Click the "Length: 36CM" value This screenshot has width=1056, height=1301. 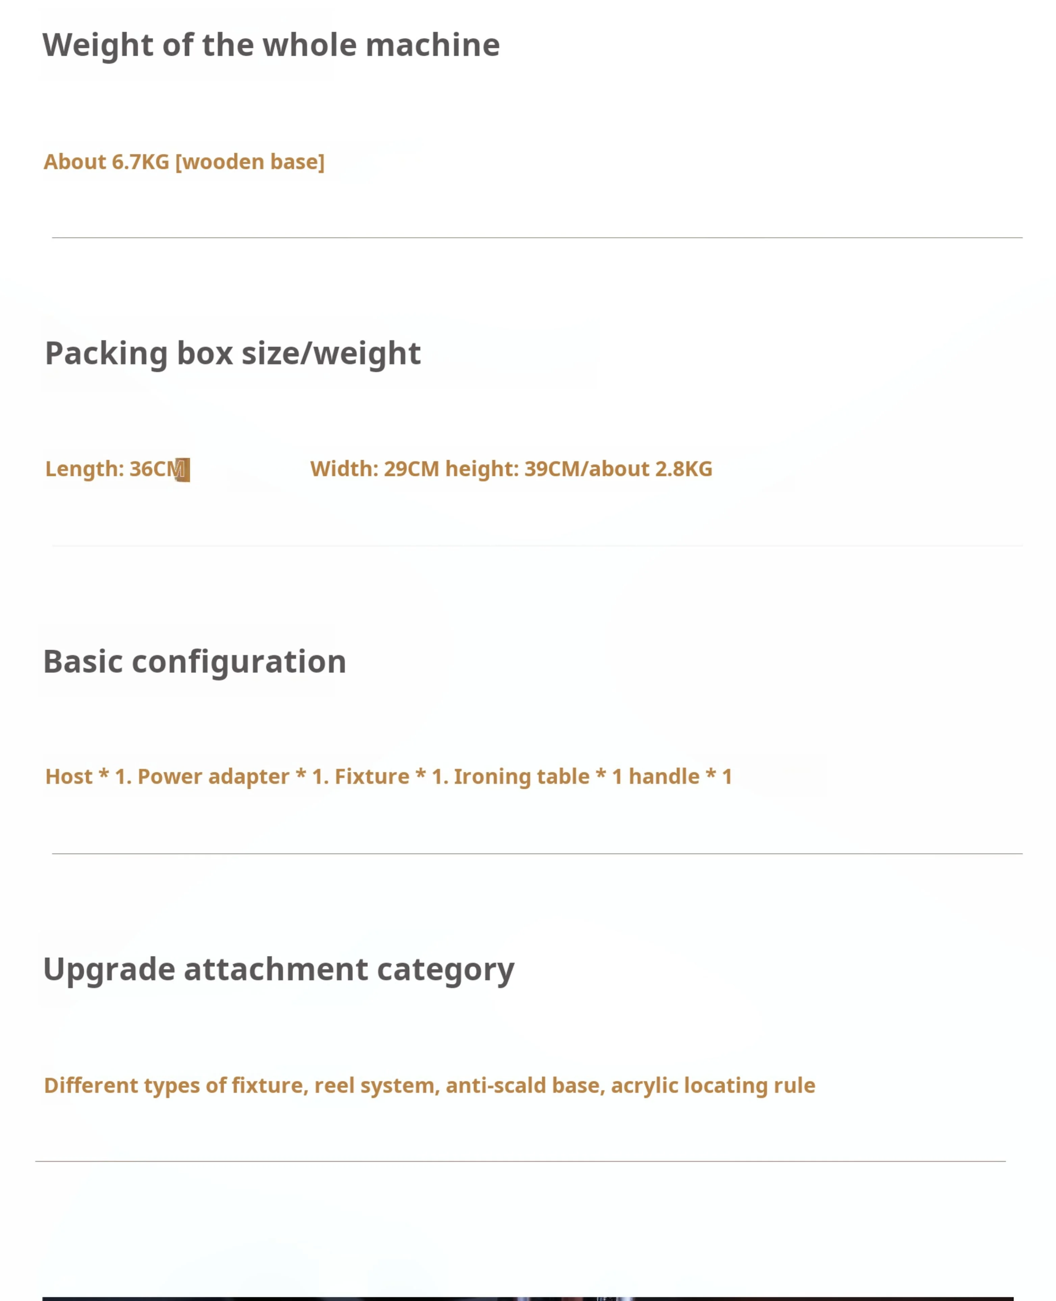point(109,469)
